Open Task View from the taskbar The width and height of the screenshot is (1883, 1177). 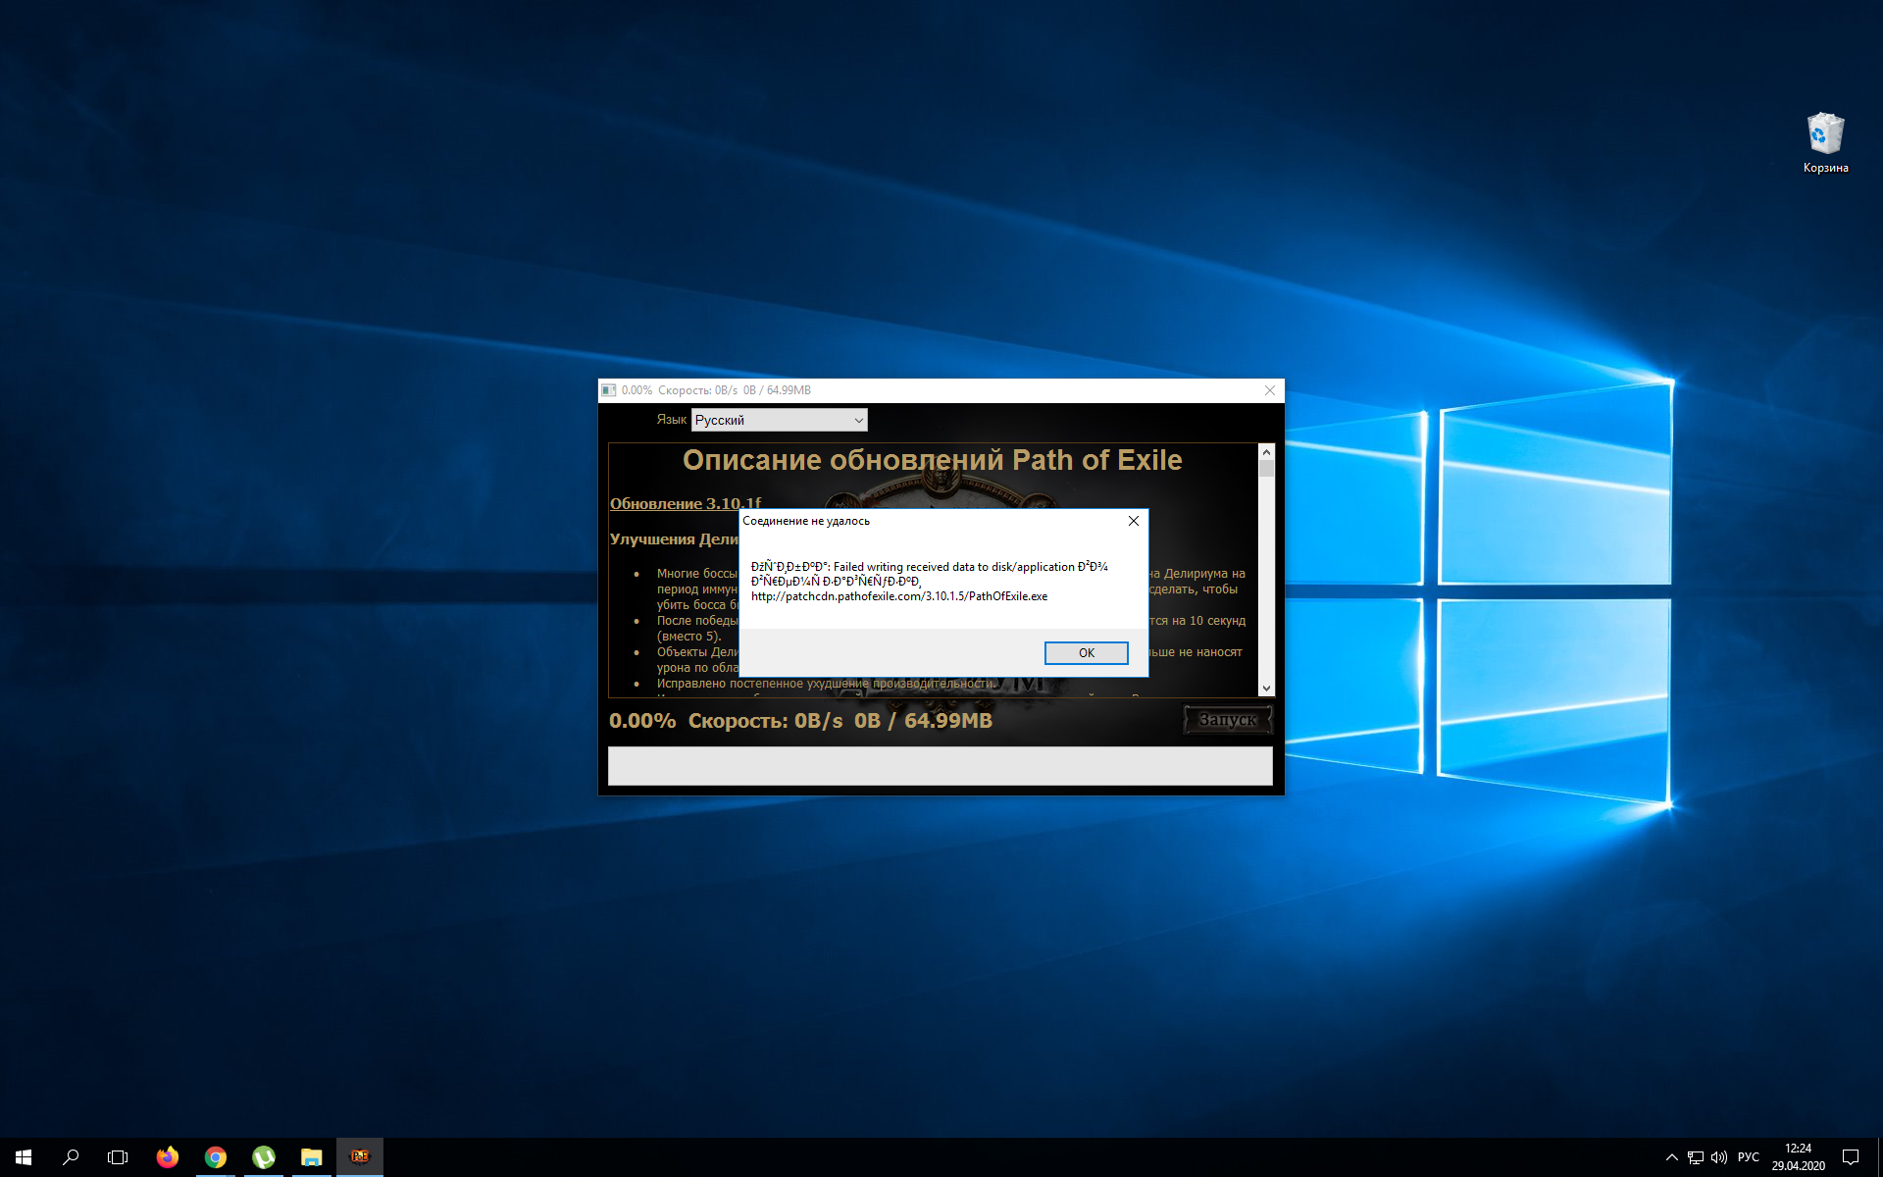(x=118, y=1157)
